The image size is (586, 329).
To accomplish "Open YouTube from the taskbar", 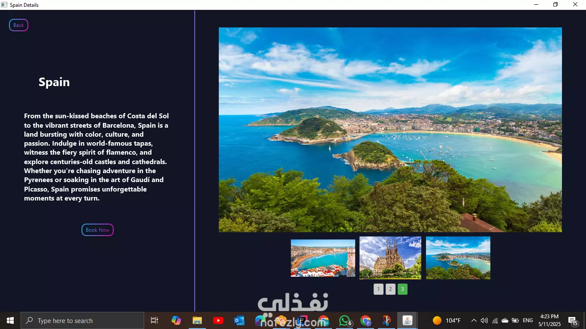I will coord(218,320).
